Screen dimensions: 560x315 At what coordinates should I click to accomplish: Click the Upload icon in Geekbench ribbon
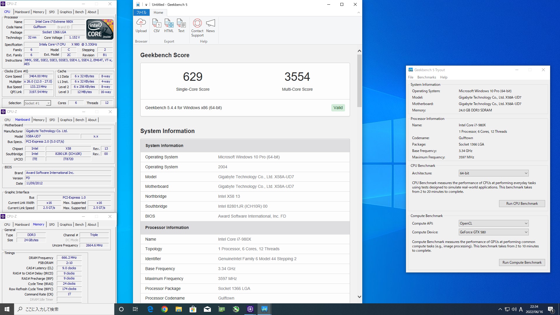(141, 26)
